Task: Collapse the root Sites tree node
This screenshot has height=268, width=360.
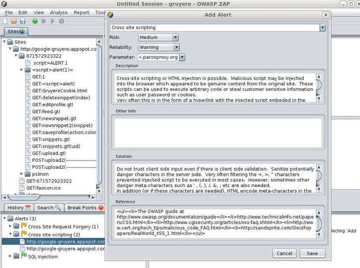Action: click(x=4, y=41)
